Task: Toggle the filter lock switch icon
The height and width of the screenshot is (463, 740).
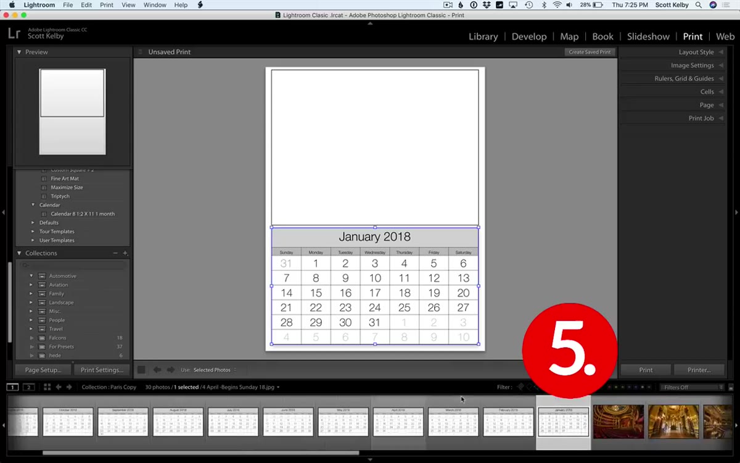Action: tap(730, 387)
